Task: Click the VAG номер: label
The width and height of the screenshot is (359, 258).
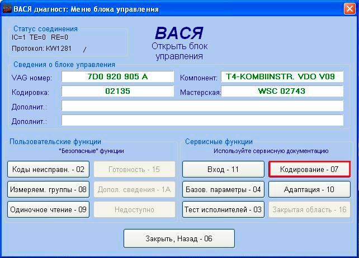Action: (x=32, y=78)
